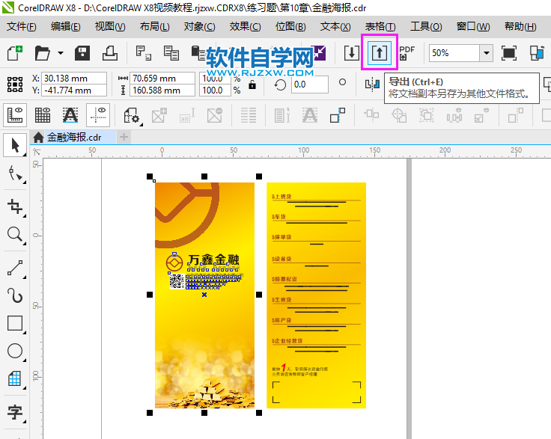
Task: Choose the Shape edit tool
Action: click(14, 174)
